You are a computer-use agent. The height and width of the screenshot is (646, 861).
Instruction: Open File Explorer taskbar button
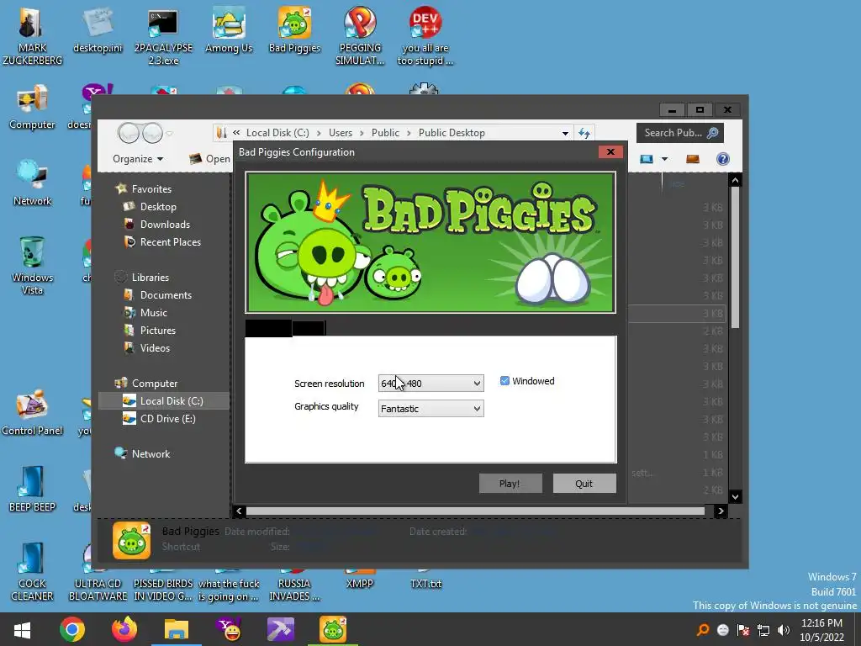pyautogui.click(x=177, y=629)
